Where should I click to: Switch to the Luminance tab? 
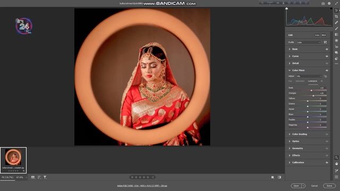click(x=312, y=81)
